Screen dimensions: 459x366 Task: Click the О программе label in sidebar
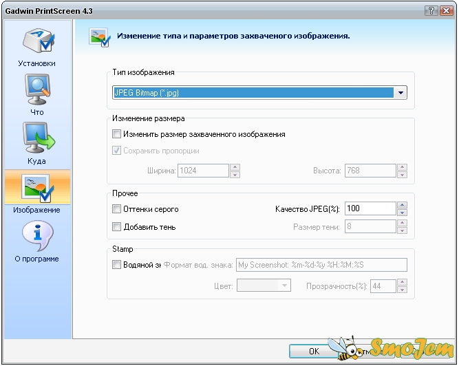(x=37, y=259)
